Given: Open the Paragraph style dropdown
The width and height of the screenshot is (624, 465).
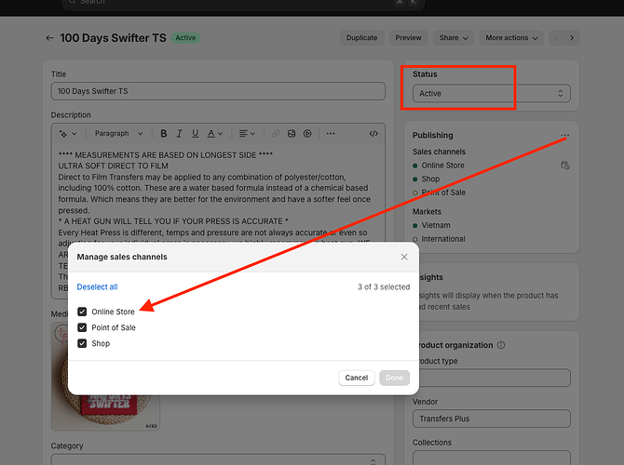Looking at the screenshot, I should pos(118,134).
